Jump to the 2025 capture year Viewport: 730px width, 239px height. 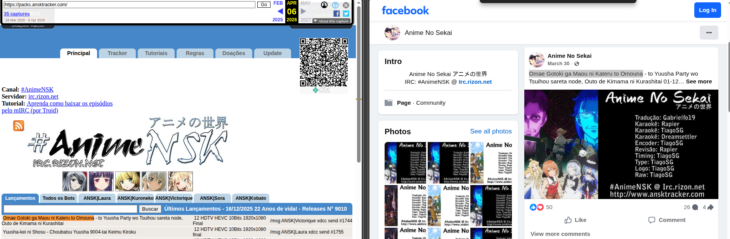point(277,19)
